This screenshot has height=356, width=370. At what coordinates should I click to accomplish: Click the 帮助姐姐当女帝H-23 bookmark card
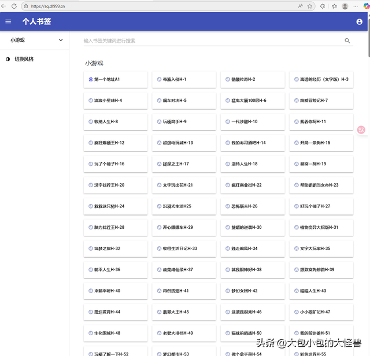click(x=321, y=185)
